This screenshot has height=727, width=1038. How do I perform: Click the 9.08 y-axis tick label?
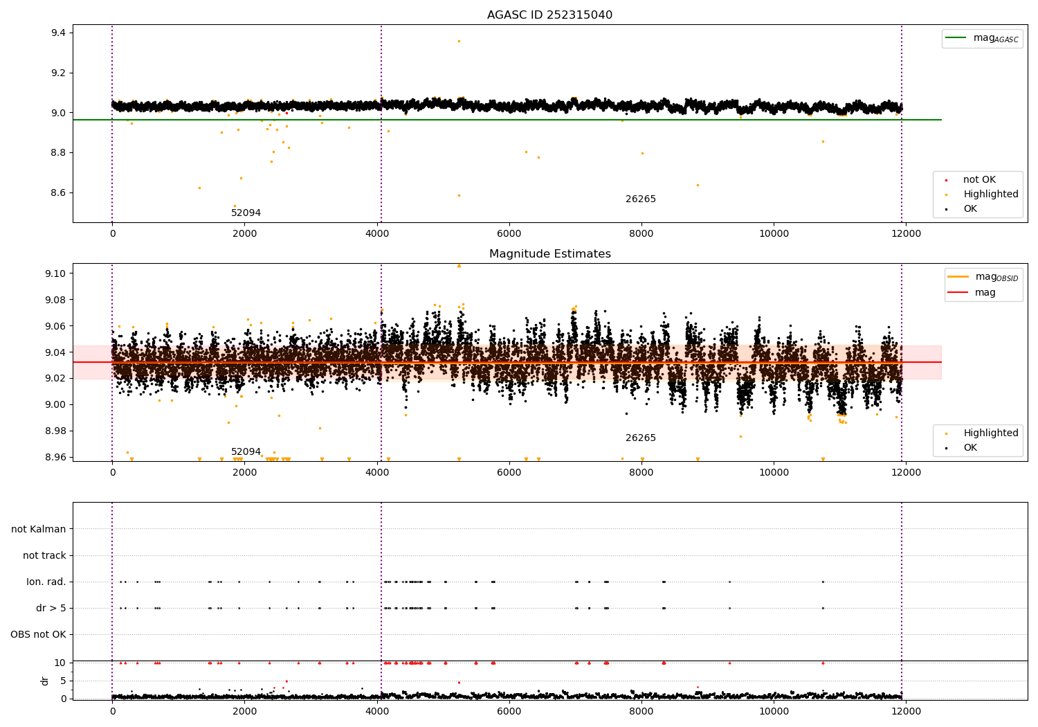click(x=55, y=300)
